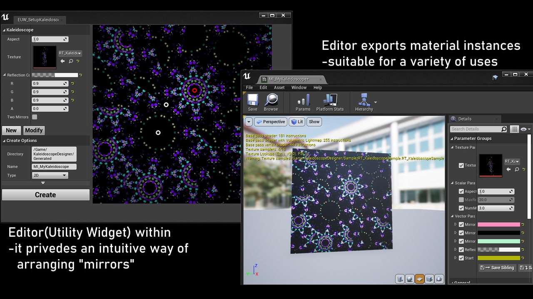
Task: Click the Name field MI_MyKaleidoscope
Action: coord(54,167)
